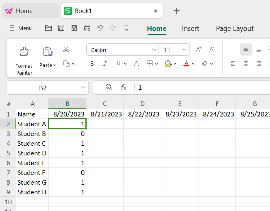This screenshot has height=211, width=270.
Task: Toggle Italic formatting
Action: tap(105, 64)
